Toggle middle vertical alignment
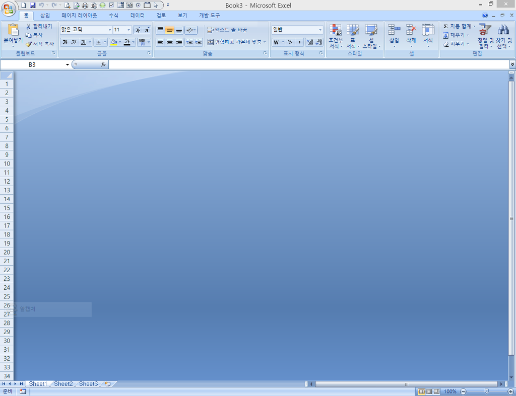 (169, 30)
